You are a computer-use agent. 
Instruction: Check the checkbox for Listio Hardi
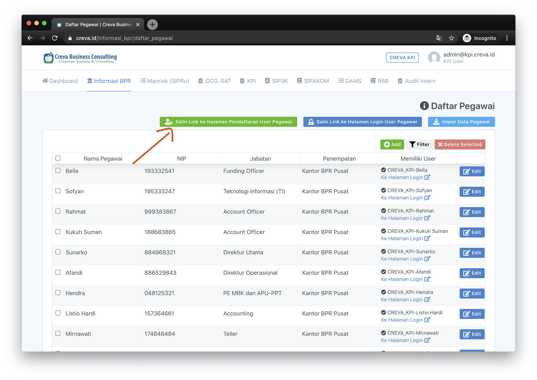tap(58, 313)
